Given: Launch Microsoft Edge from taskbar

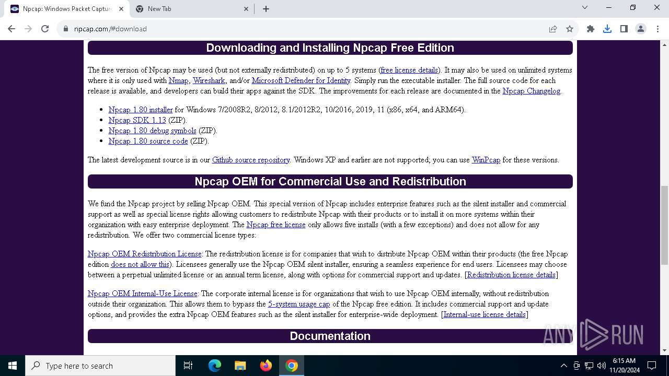Looking at the screenshot, I should [215, 366].
